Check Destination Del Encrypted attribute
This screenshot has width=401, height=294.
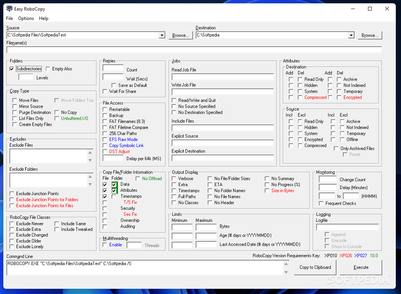(x=339, y=98)
